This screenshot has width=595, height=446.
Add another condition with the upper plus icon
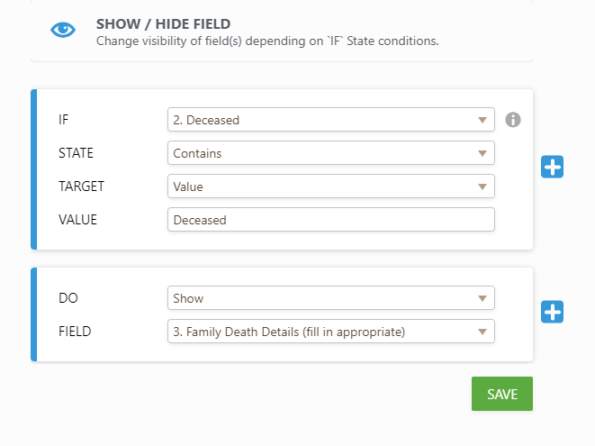pos(552,167)
